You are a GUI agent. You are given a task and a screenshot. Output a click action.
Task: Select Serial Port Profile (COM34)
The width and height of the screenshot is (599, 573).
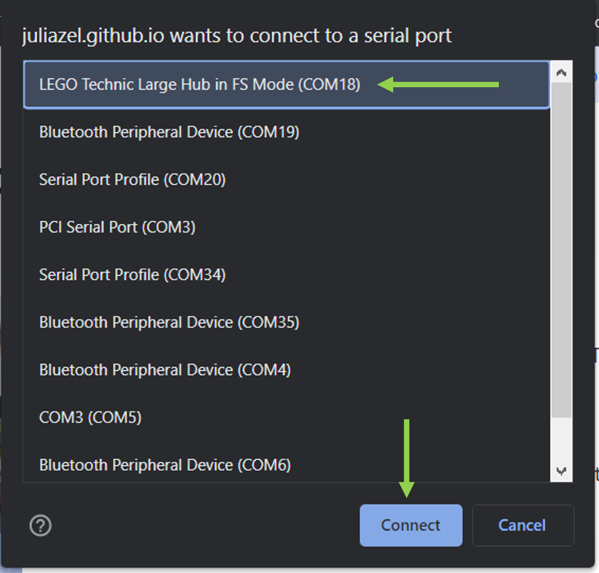click(x=132, y=275)
